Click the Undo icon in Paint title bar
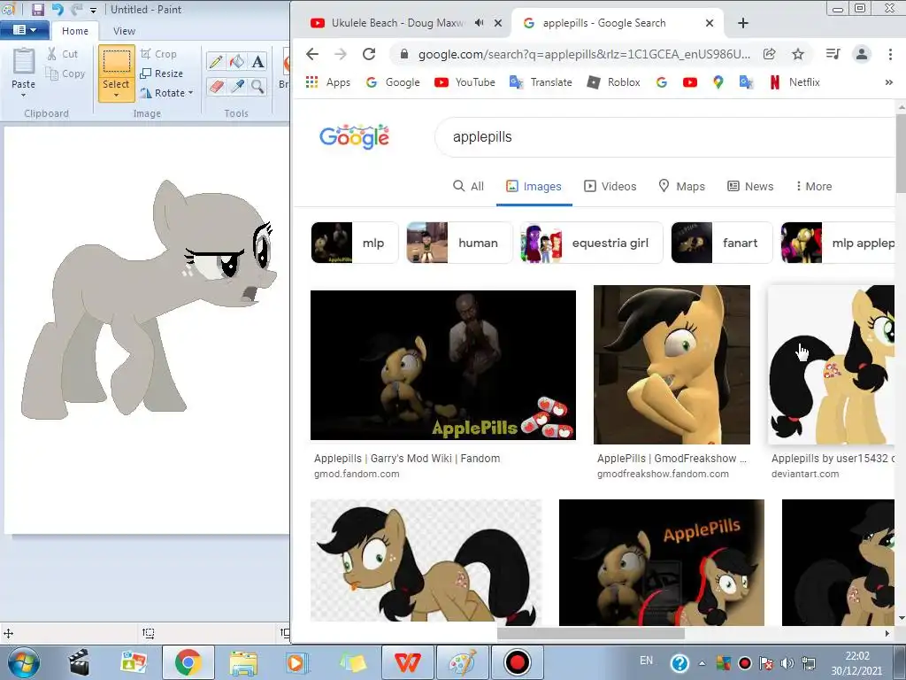 click(58, 9)
